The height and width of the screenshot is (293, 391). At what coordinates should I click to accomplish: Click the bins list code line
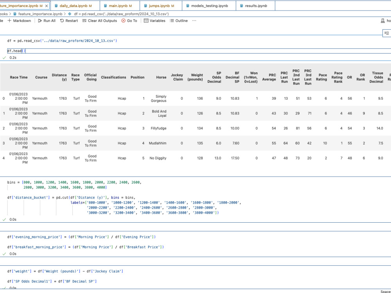tap(74, 182)
